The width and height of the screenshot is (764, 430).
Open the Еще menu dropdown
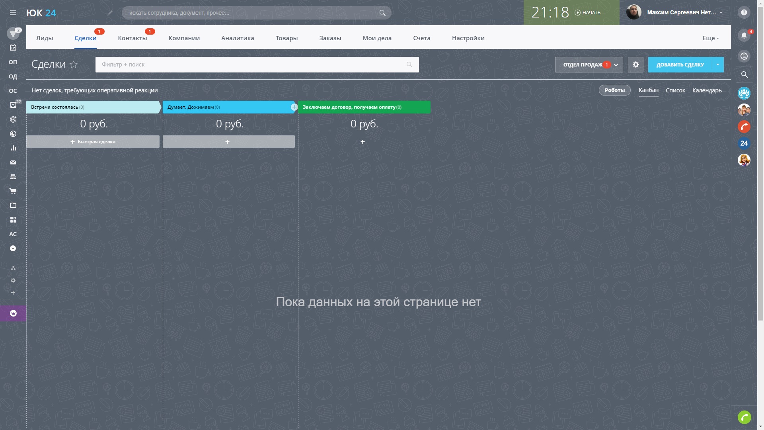point(710,38)
